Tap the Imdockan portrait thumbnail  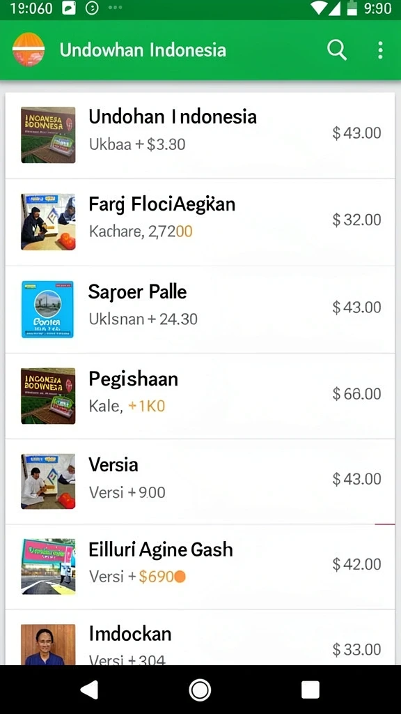click(48, 644)
